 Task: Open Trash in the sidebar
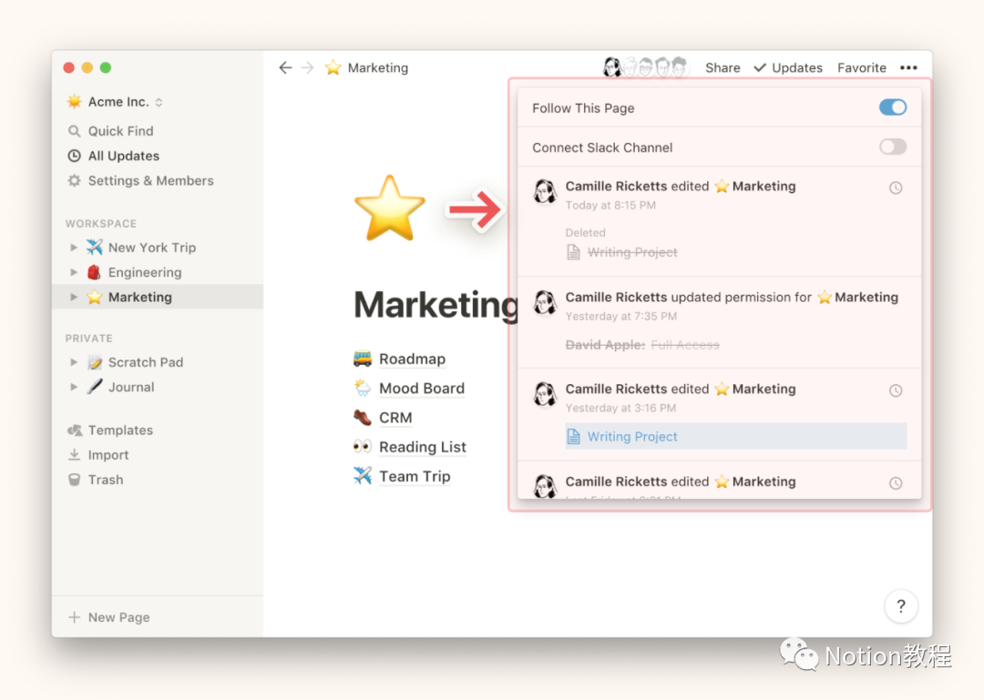coord(105,480)
